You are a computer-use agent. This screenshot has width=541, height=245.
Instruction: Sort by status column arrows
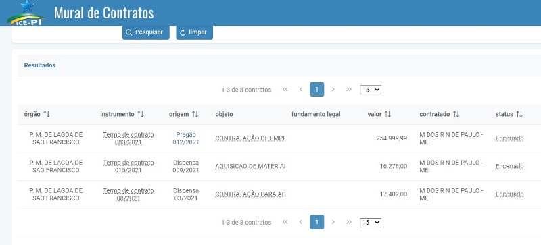click(x=519, y=115)
